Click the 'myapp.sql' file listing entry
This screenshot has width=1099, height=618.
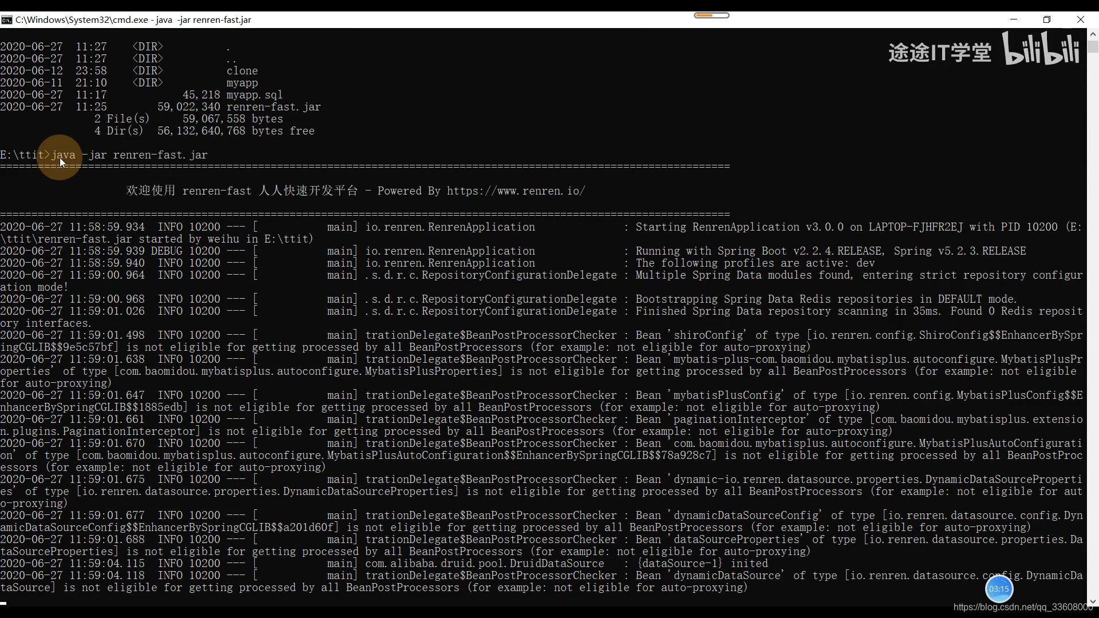255,95
